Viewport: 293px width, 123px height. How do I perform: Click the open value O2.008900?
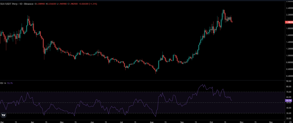pos(40,4)
